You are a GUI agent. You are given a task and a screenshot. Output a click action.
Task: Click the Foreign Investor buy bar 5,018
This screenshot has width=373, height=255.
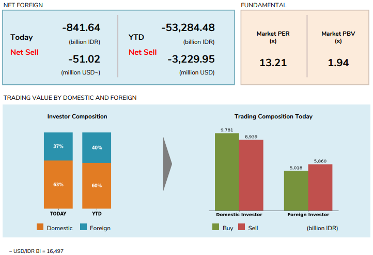[296, 191]
